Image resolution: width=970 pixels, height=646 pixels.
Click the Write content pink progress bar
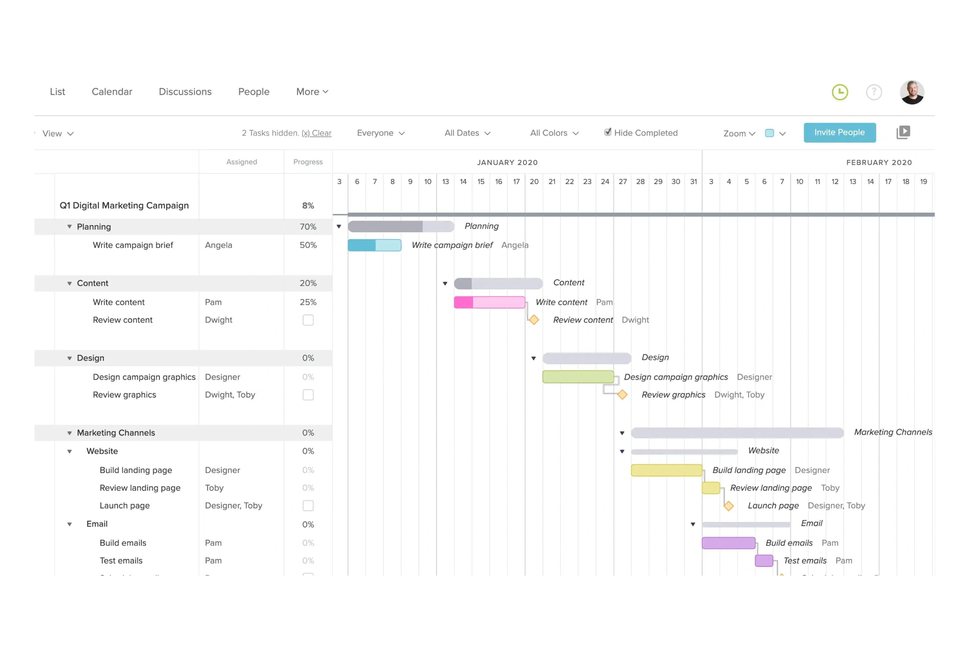click(489, 302)
